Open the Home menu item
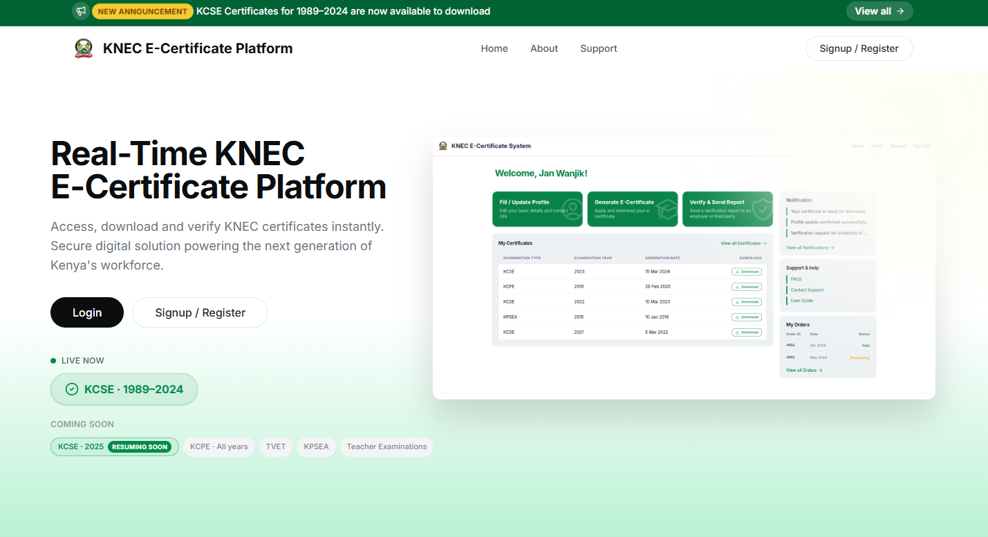 [x=494, y=48]
